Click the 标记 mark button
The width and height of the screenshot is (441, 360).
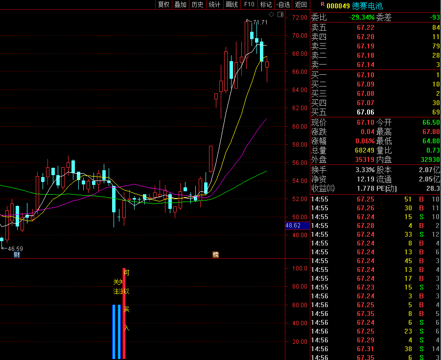266,4
